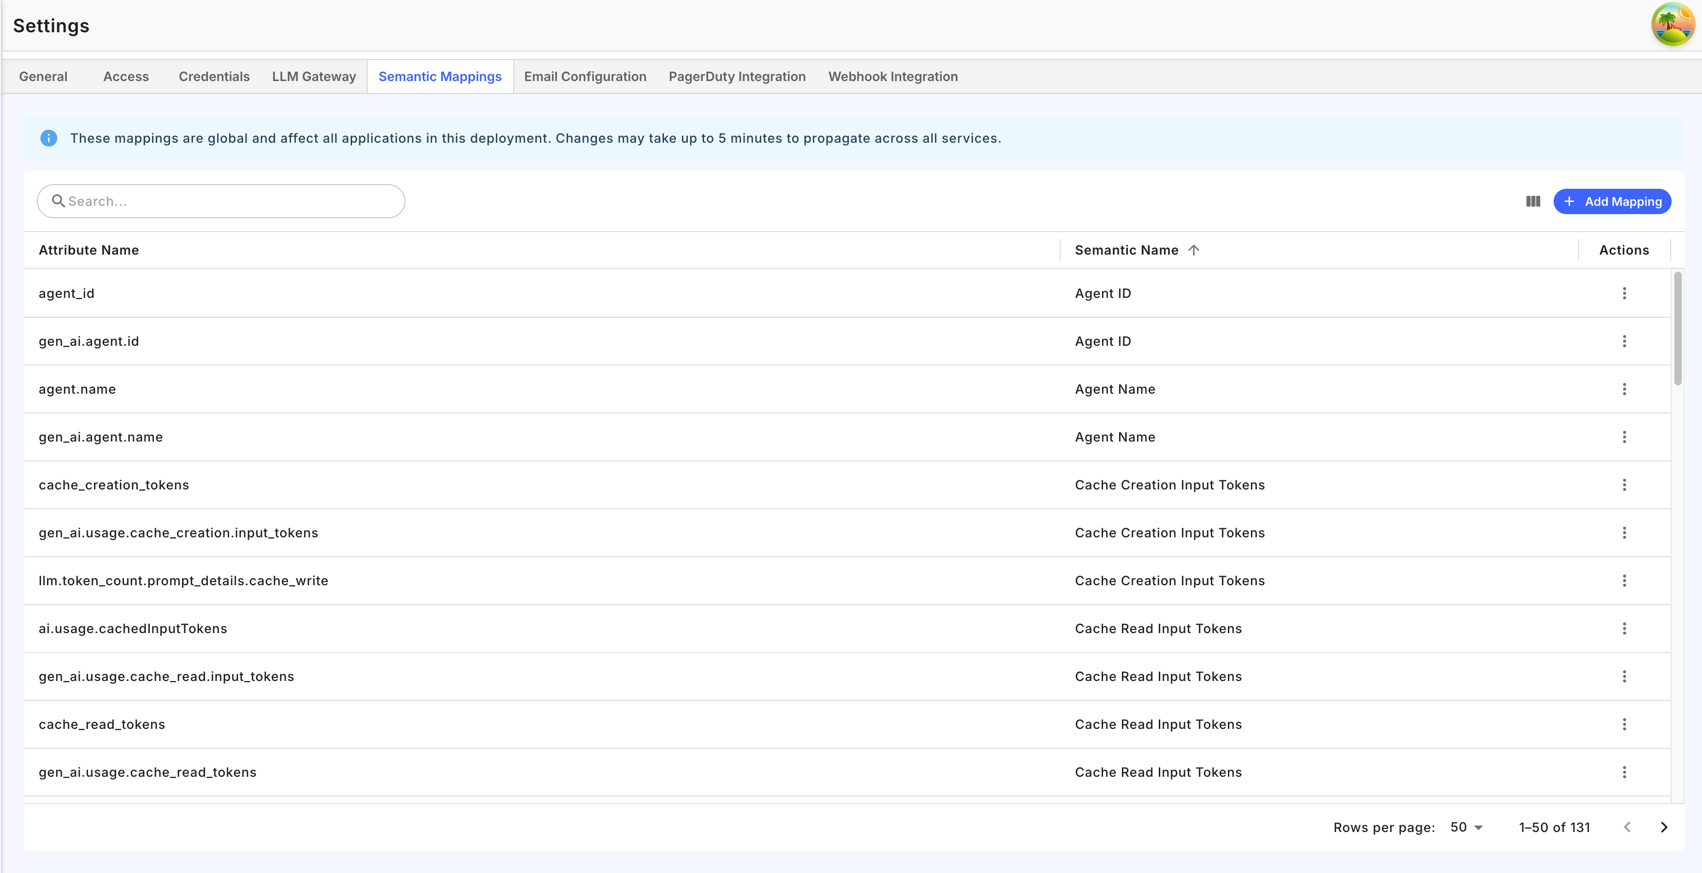The width and height of the screenshot is (1702, 873).
Task: Click the Actions column header
Action: click(x=1623, y=250)
